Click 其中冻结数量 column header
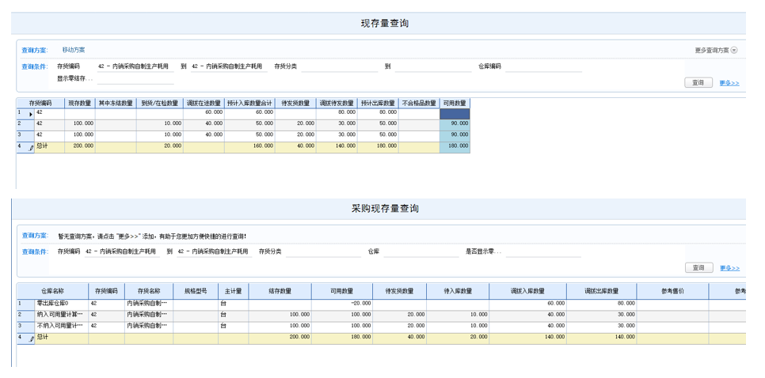 click(116, 104)
